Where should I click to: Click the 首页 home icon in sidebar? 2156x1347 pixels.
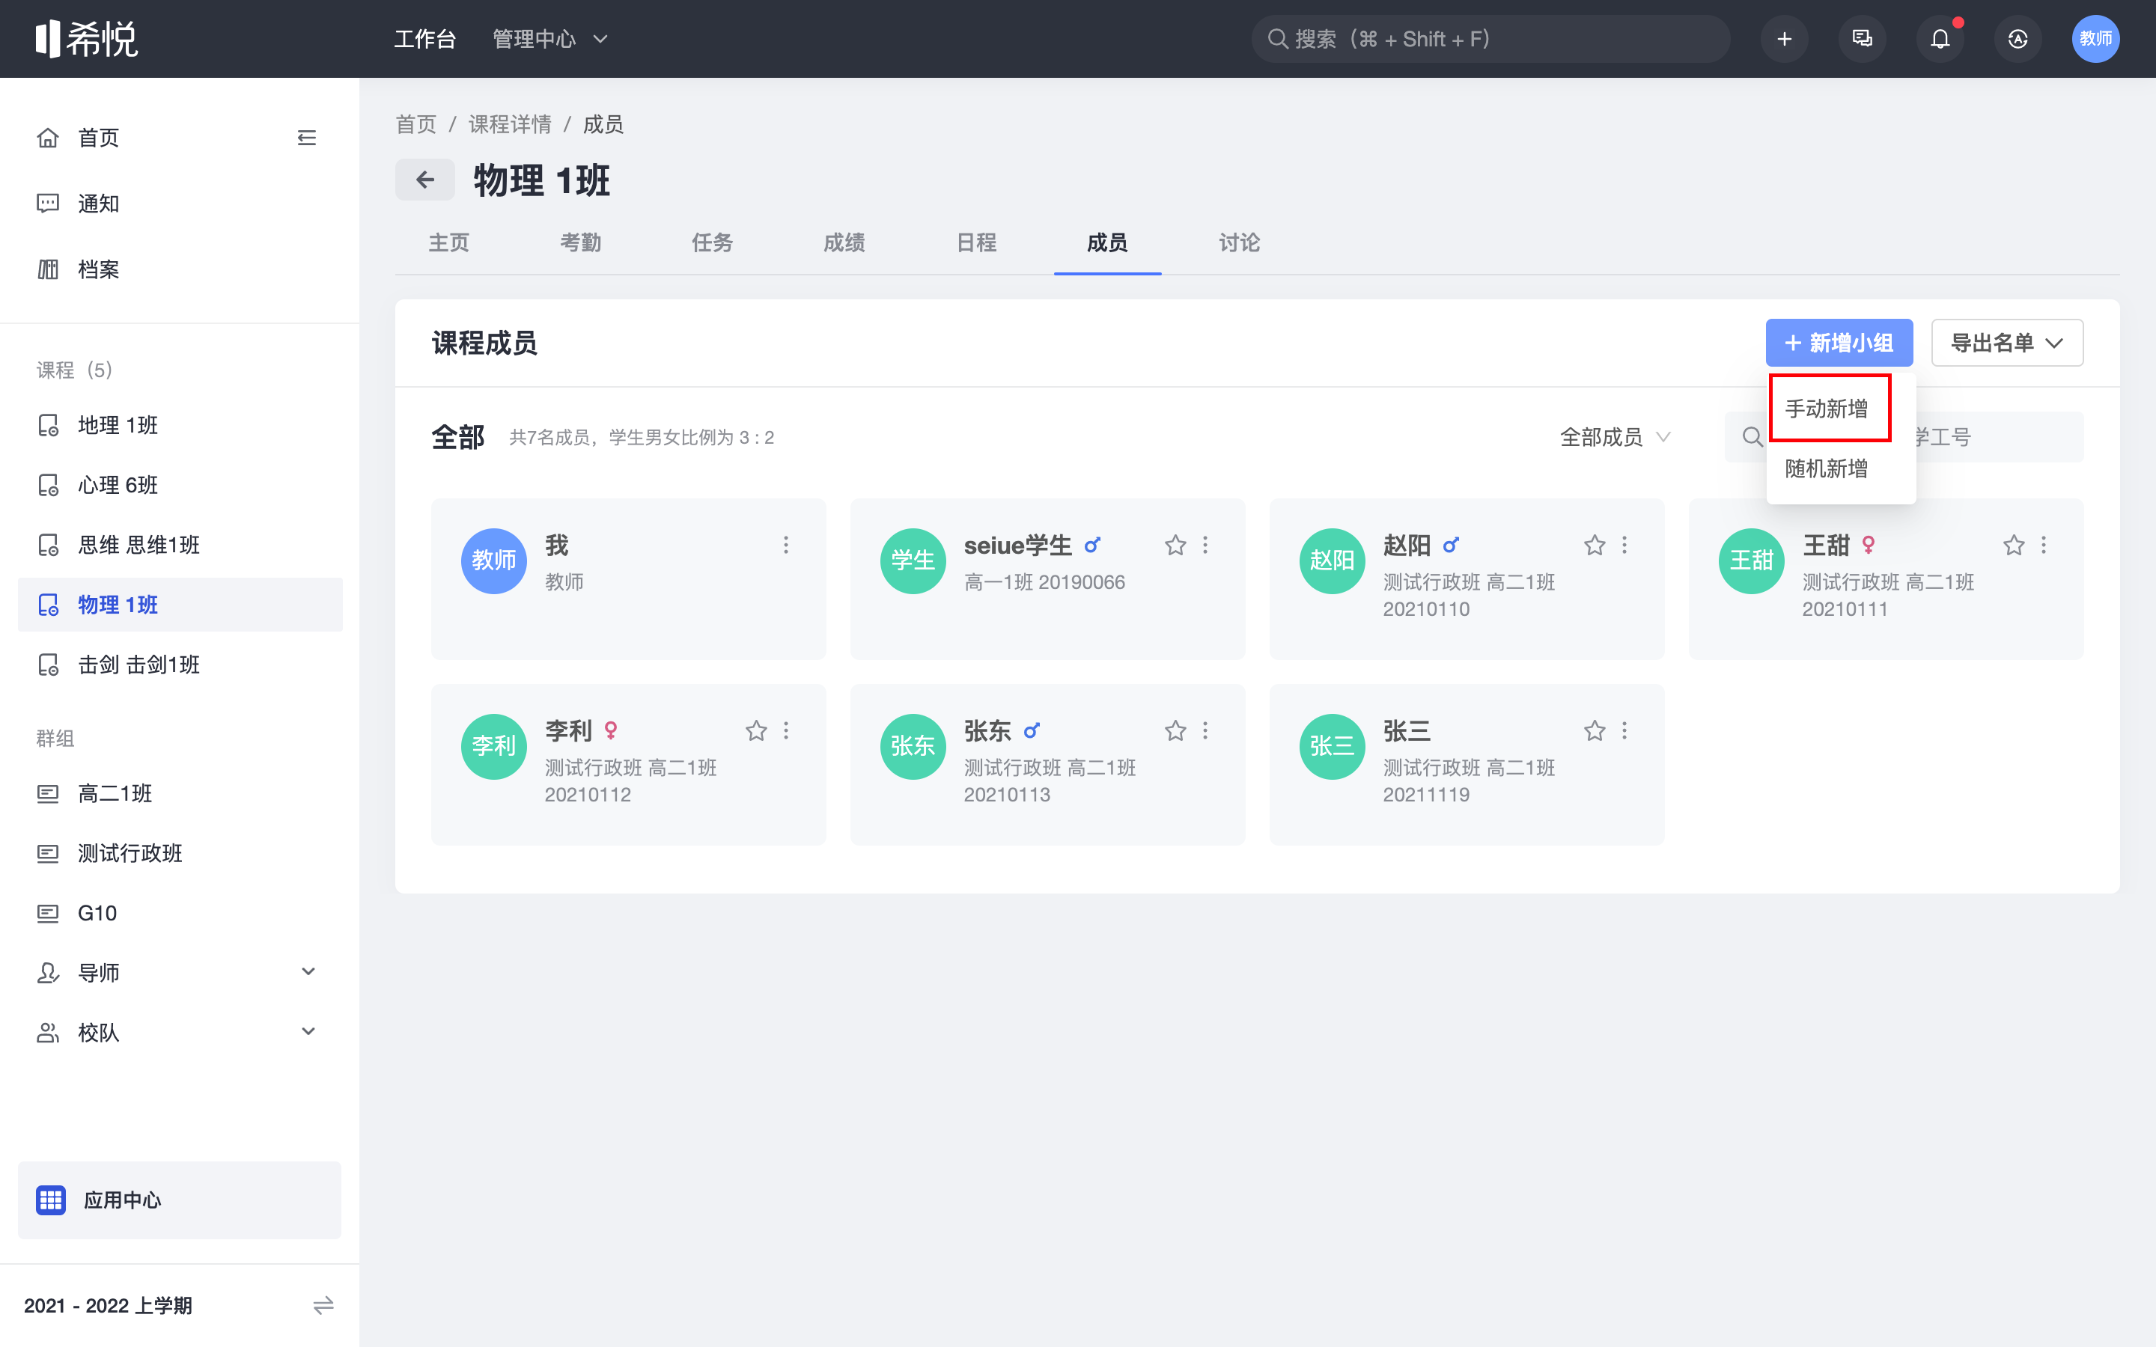pos(48,138)
